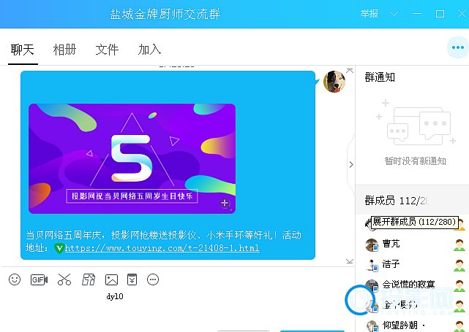Click the person icon beside 浩子
469x332 pixels.
459,265
